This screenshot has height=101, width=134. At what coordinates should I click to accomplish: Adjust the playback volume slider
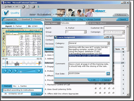[28, 71]
